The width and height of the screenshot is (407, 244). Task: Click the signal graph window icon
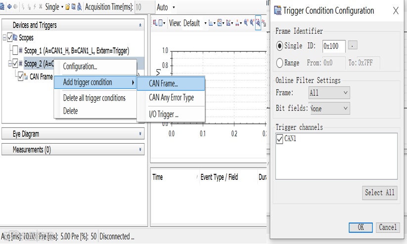point(220,23)
